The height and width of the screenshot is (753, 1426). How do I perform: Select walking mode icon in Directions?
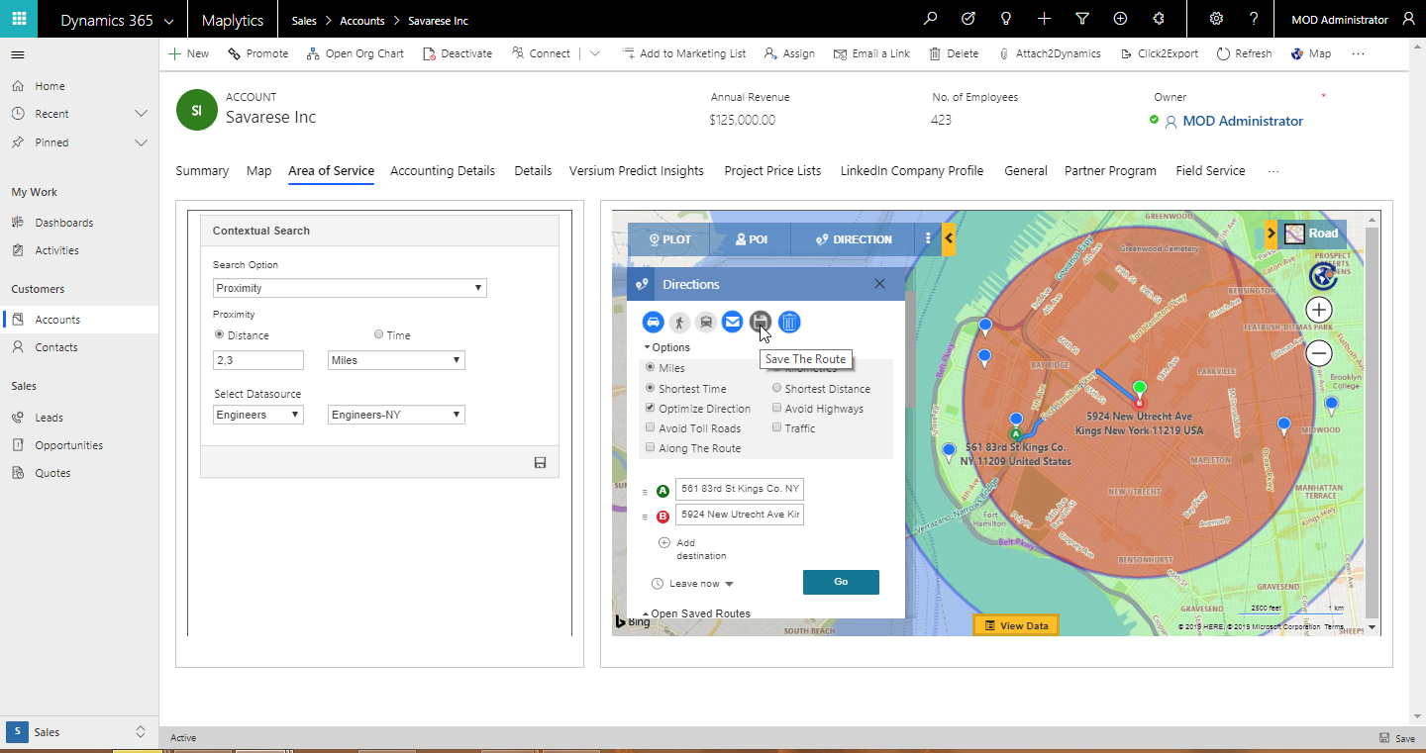(x=679, y=322)
